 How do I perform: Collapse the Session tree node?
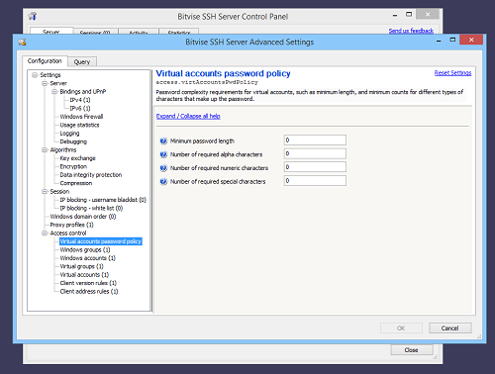tap(45, 192)
